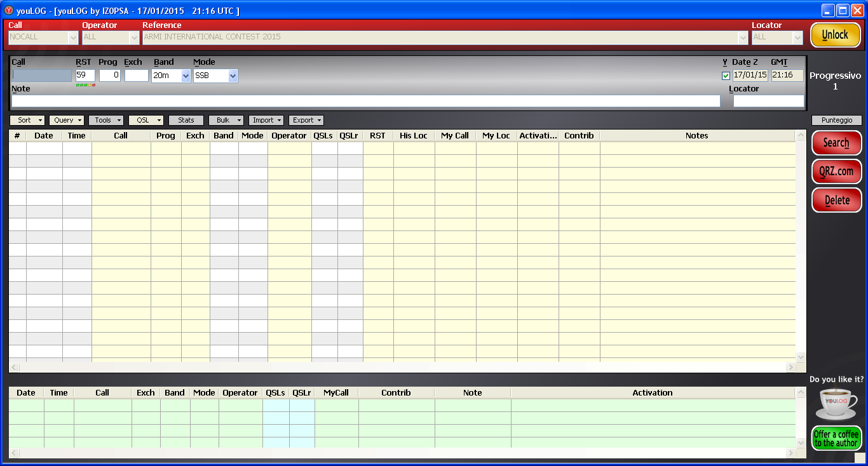Click the red Search button
868x466 pixels.
tap(837, 143)
